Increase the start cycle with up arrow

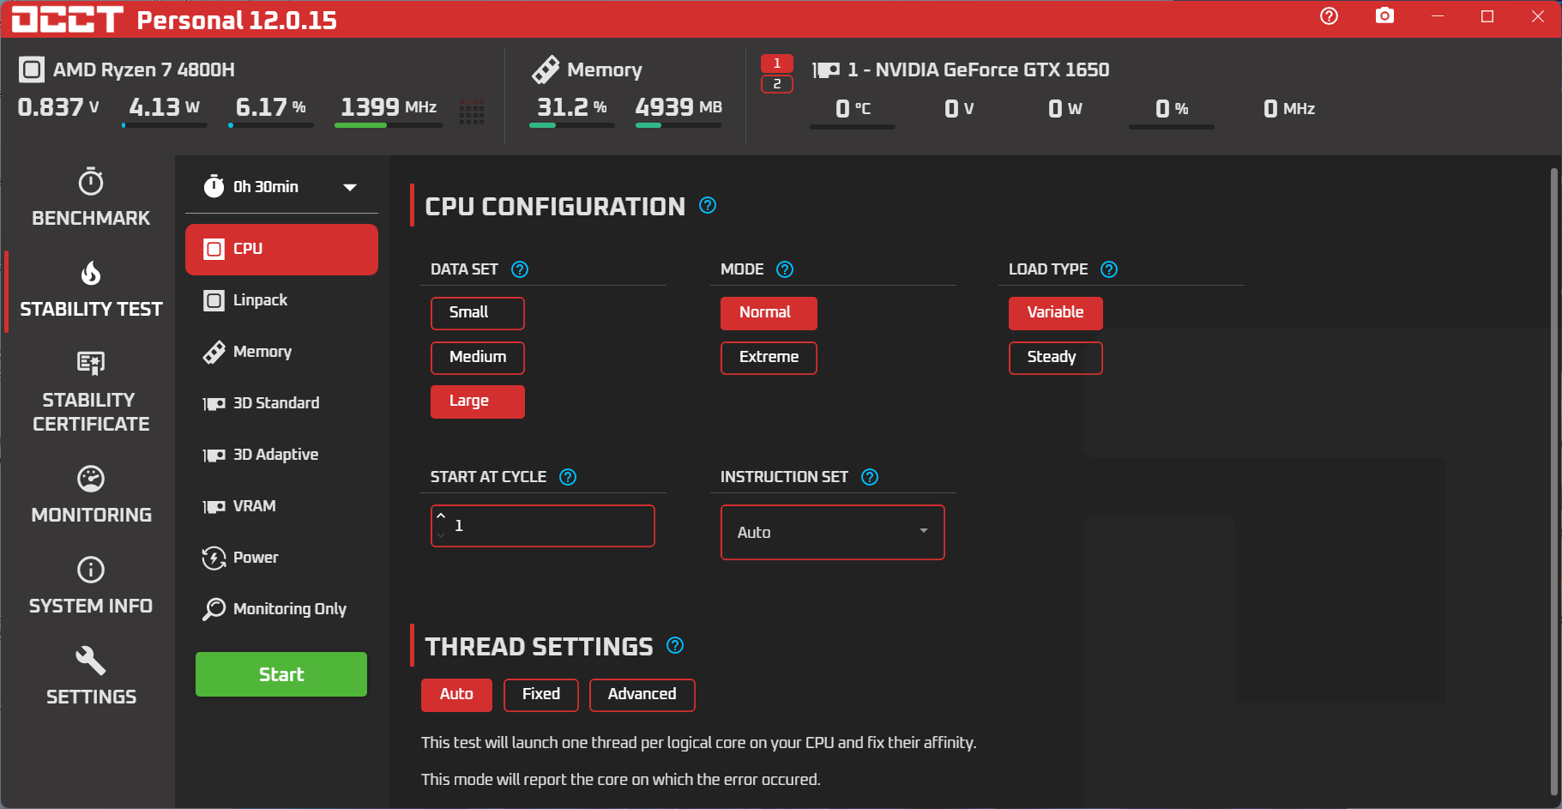coord(441,516)
